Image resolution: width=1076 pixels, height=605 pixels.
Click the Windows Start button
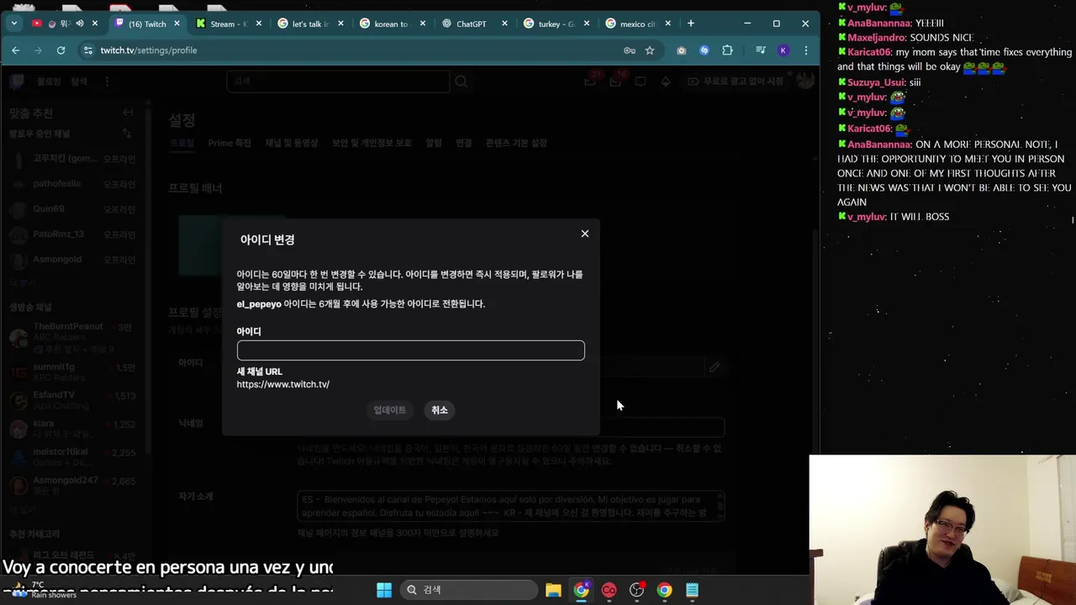coord(384,590)
